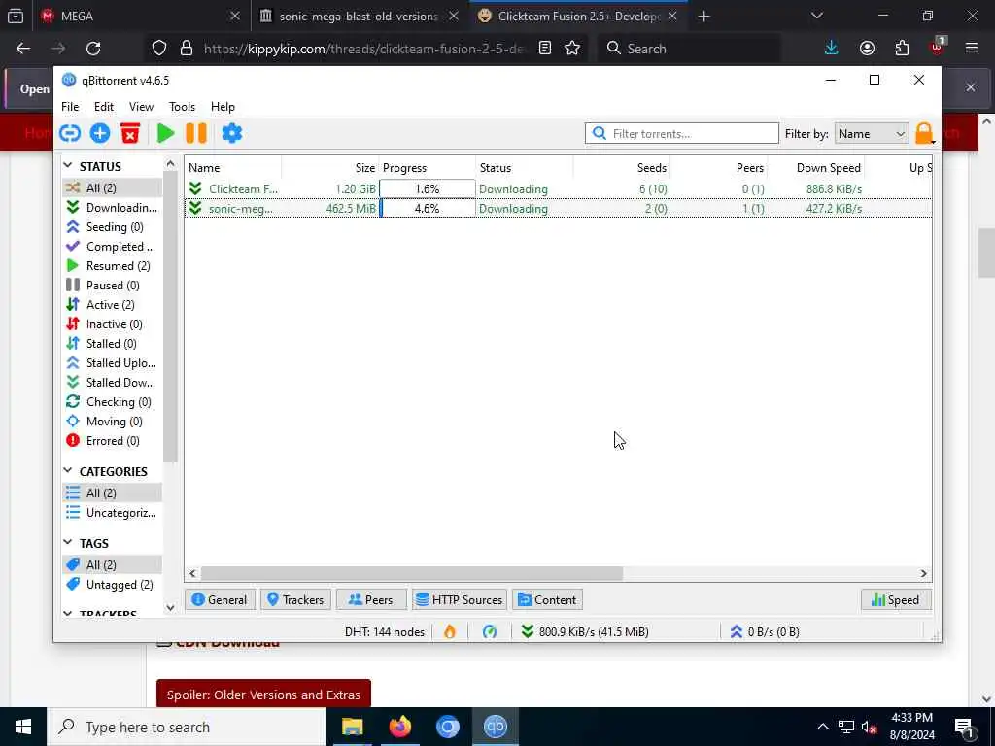Sort by the Seeds column header
Screen dimensions: 995x746
[622, 167]
